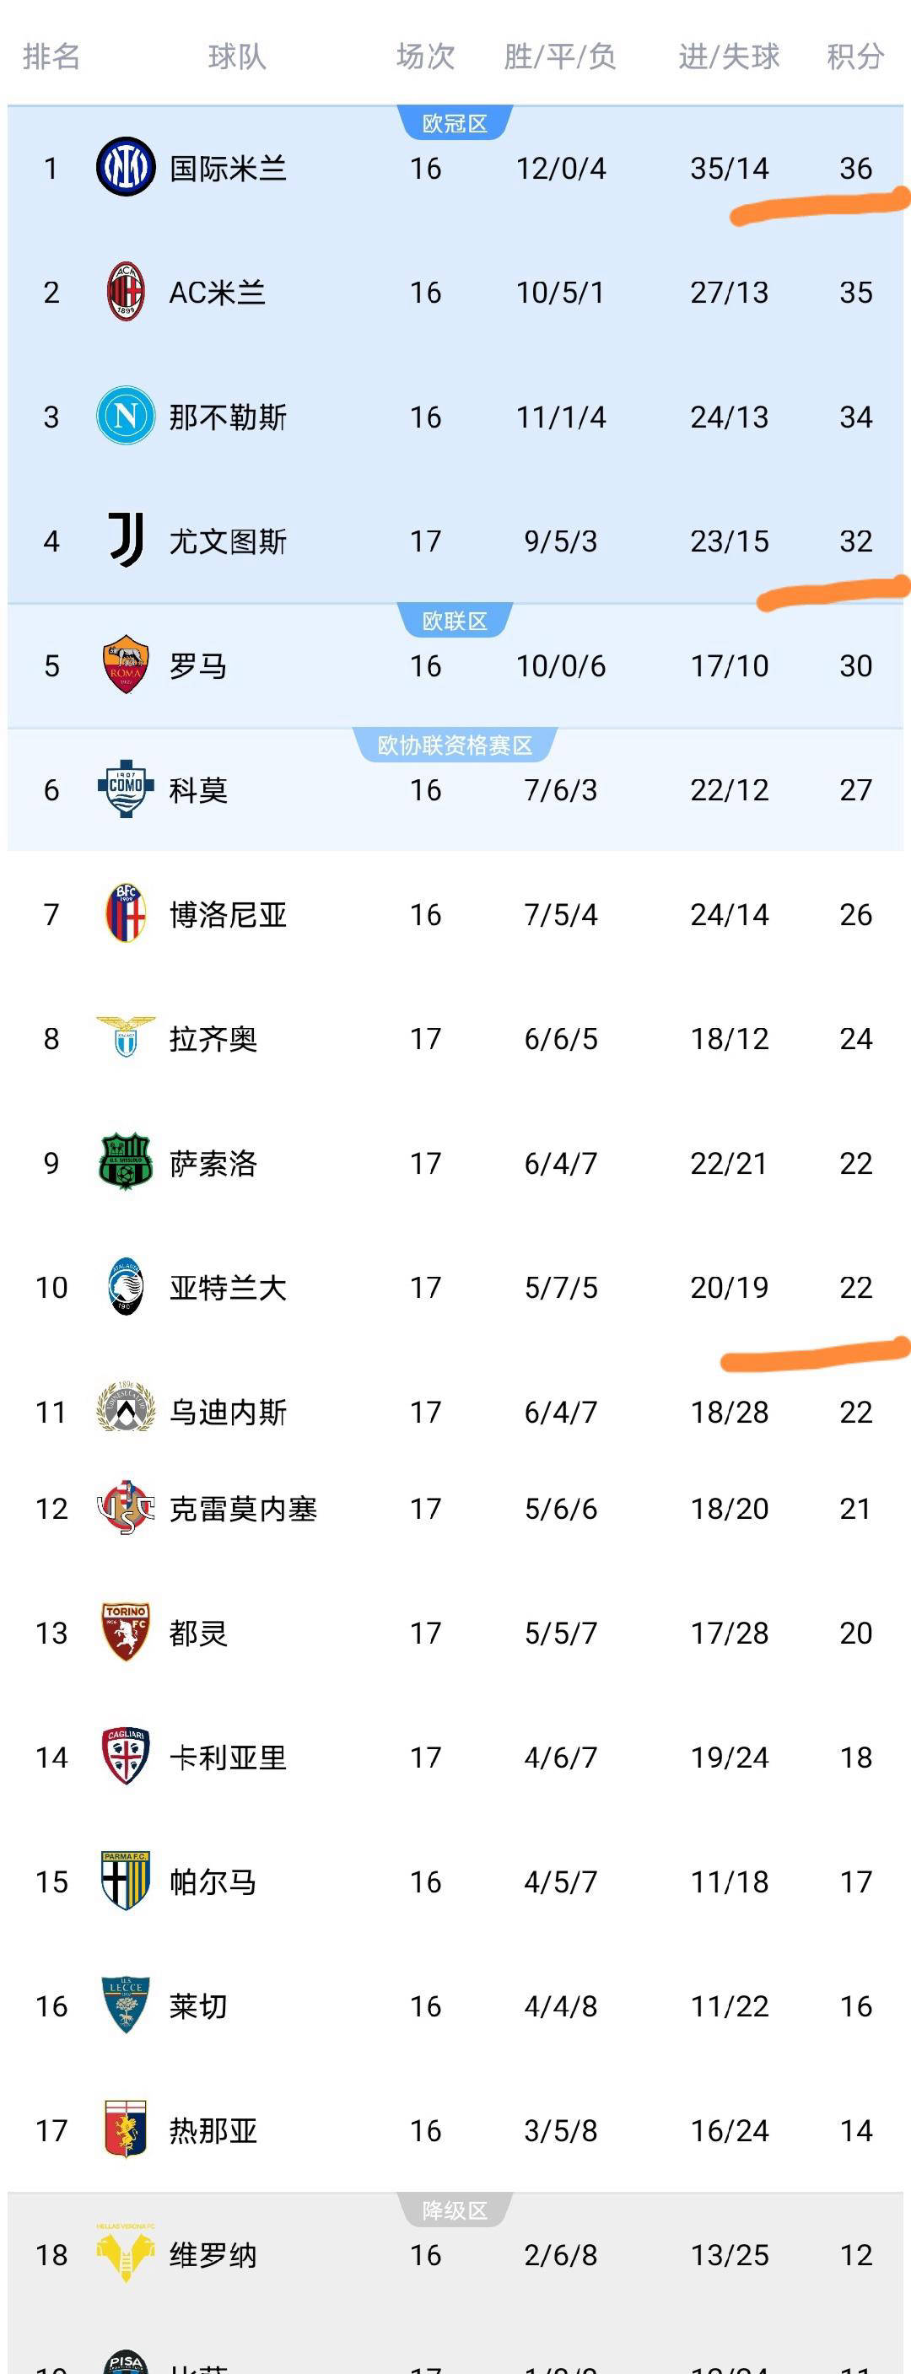
Task: Click the Sassuolo green crest
Action: click(126, 1162)
